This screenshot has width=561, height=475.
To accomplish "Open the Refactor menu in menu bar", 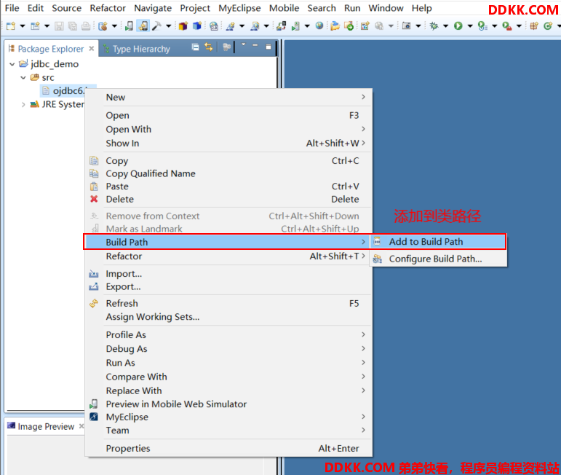I will click(108, 8).
